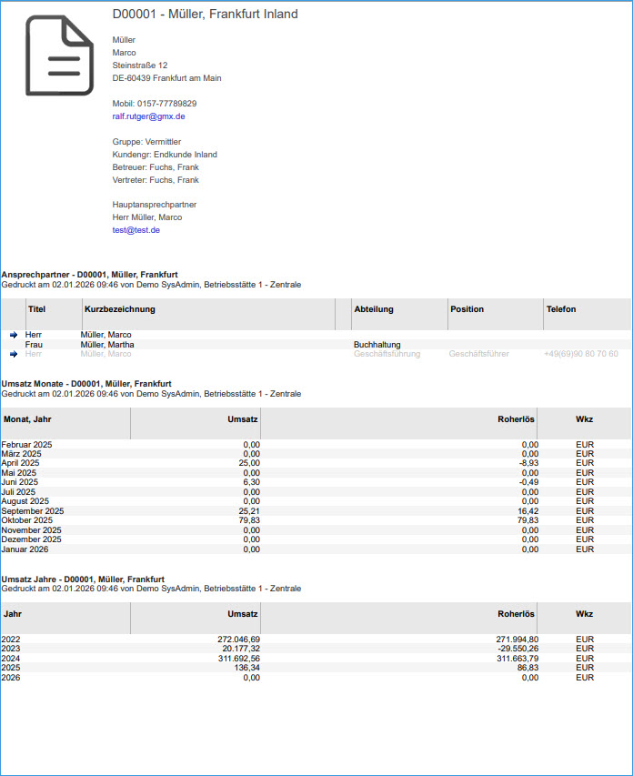The height and width of the screenshot is (776, 633).
Task: Click the heading D00001 - Müller, Frankfurt Inland
Action: pos(205,14)
